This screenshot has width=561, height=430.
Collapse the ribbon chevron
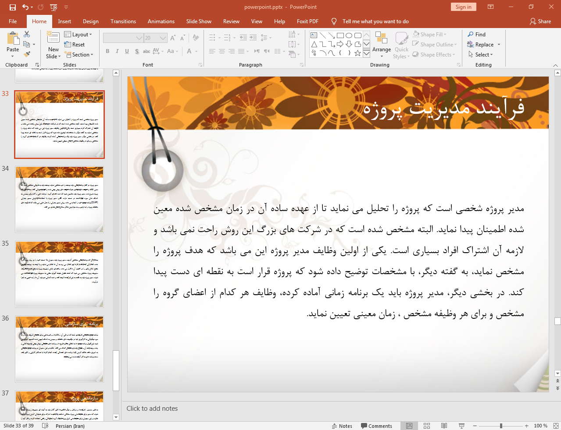[x=555, y=65]
